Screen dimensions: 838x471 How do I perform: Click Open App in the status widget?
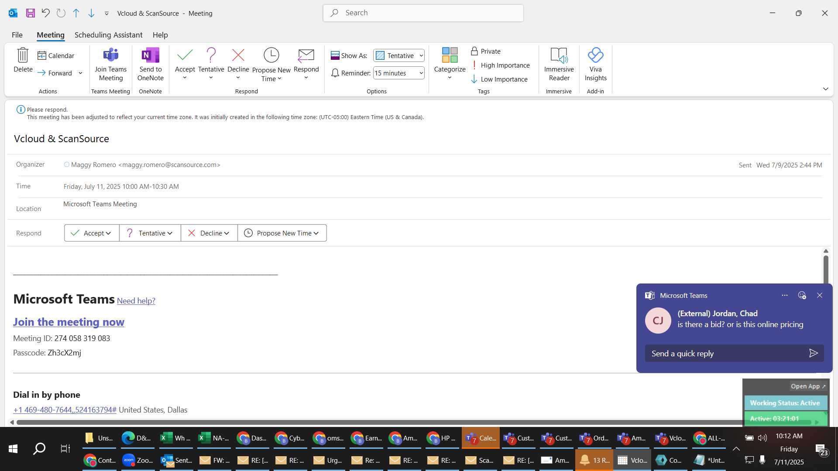click(x=808, y=386)
